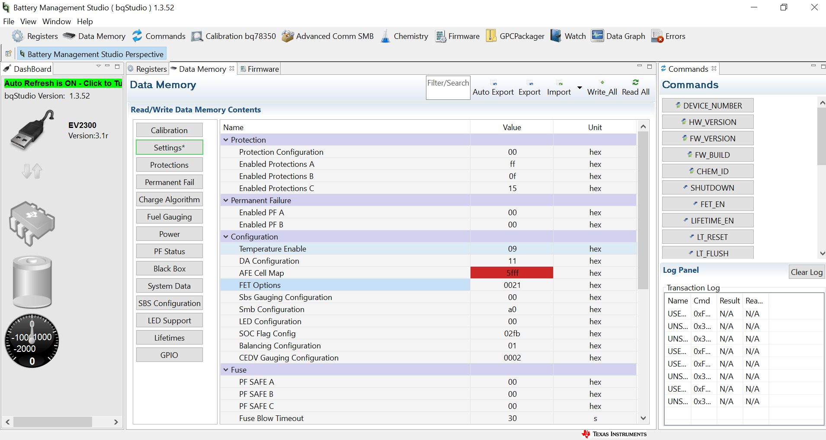The width and height of the screenshot is (826, 440).
Task: Launch the GPCPackager tool
Action: 515,36
